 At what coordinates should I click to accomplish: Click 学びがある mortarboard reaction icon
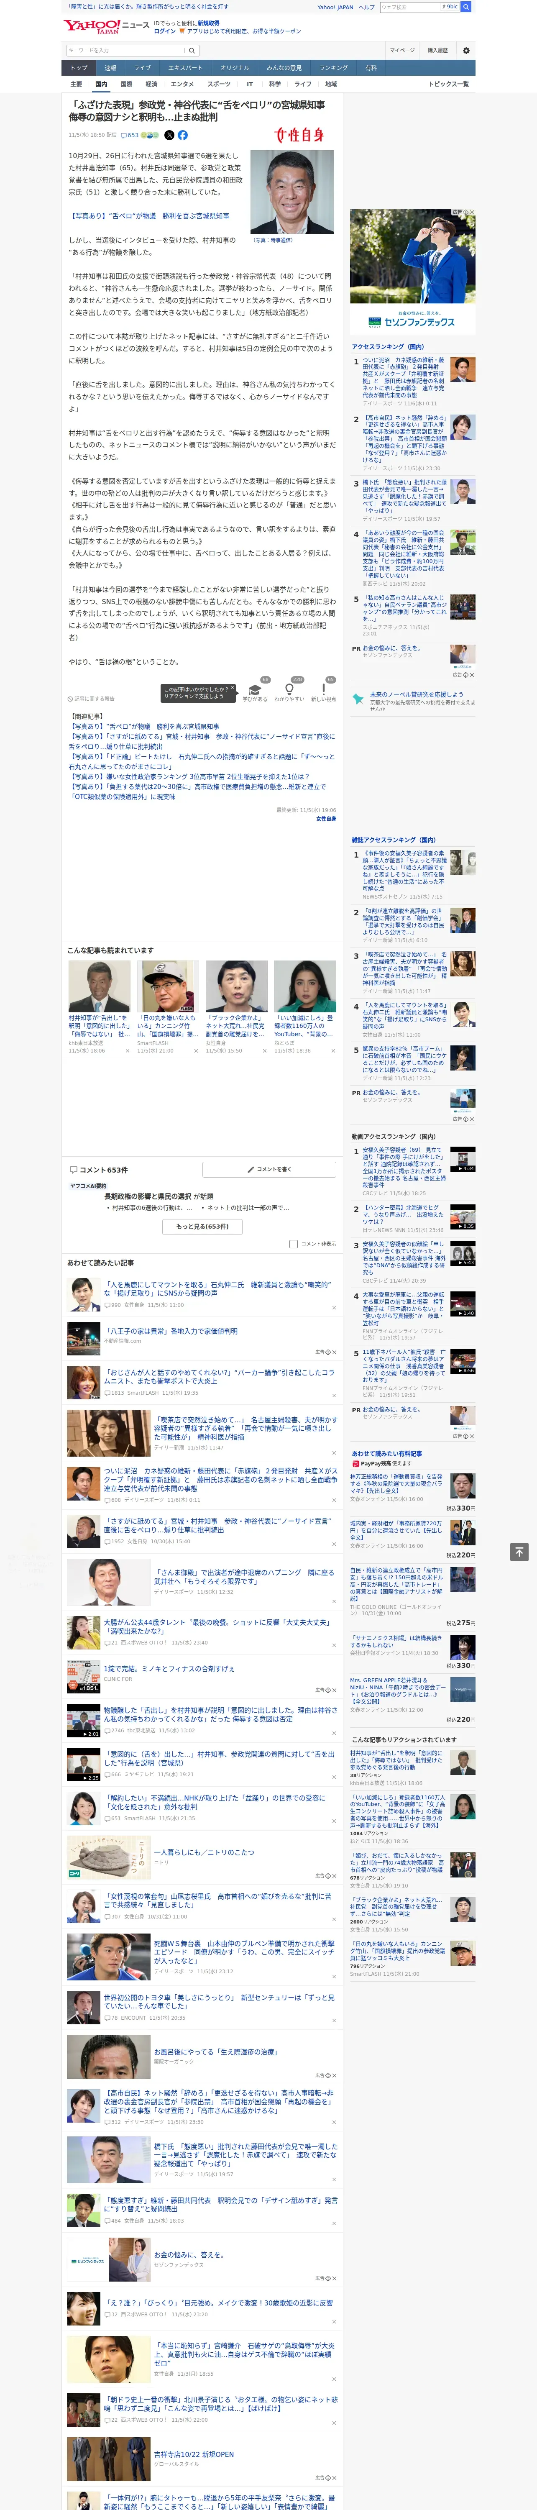coord(256,690)
